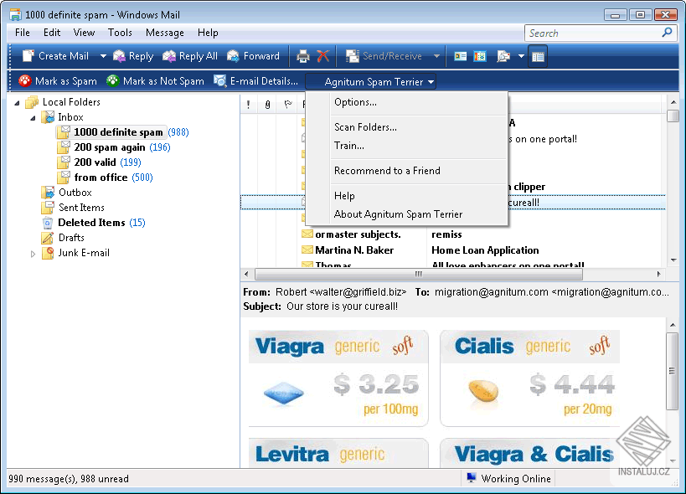This screenshot has width=686, height=494.
Task: Open E-mail Details from toolbar
Action: (256, 81)
